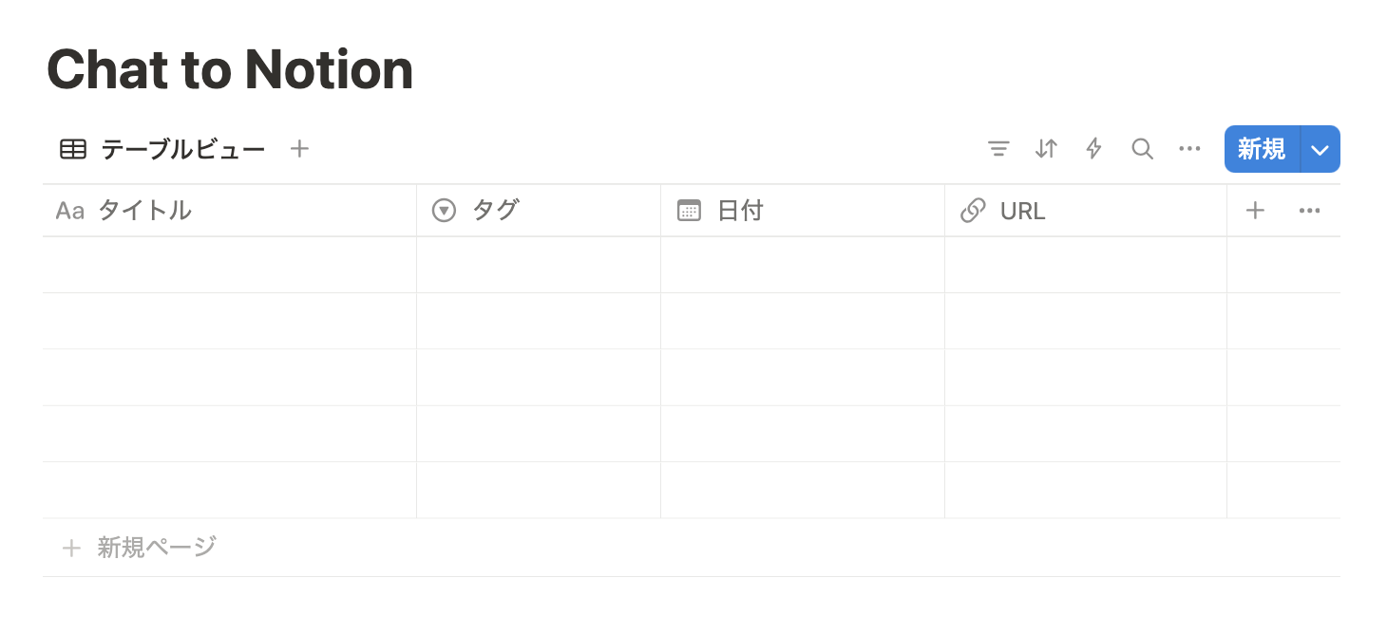
Task: Select the first empty タイトル cell
Action: pos(229,265)
